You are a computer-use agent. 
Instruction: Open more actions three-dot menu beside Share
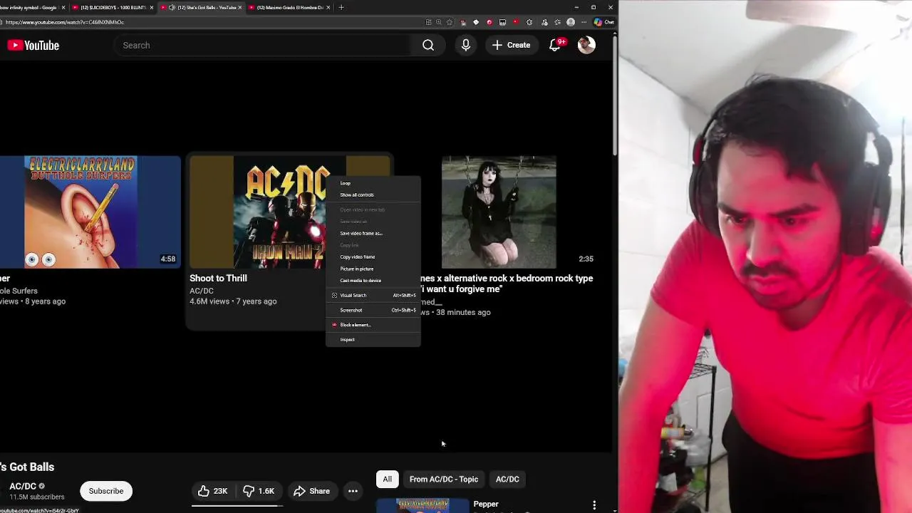[353, 491]
